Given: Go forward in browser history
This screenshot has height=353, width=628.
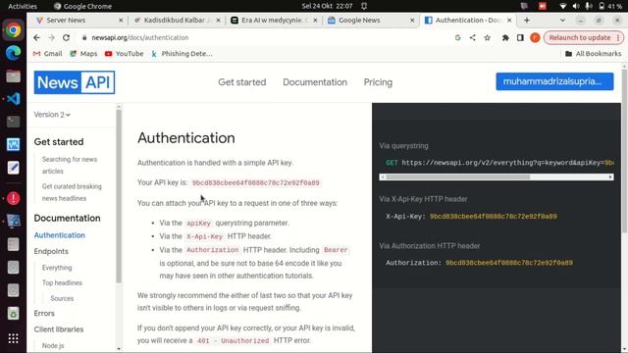Looking at the screenshot, I should click(51, 37).
